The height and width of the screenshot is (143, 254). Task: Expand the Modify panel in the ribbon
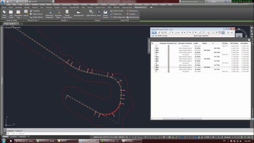tap(64, 20)
